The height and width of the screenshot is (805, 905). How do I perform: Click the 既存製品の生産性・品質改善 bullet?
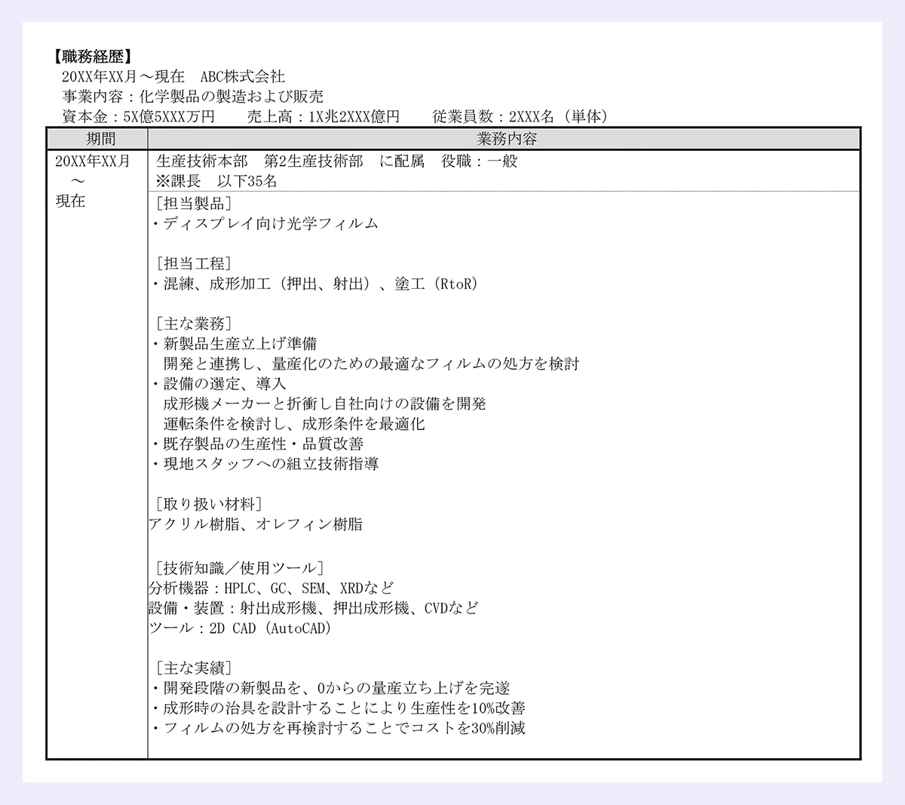258,444
